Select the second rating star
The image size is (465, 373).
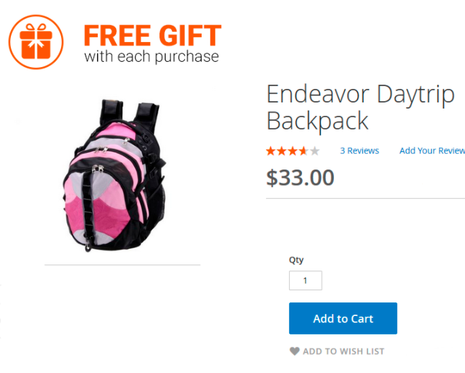point(282,151)
